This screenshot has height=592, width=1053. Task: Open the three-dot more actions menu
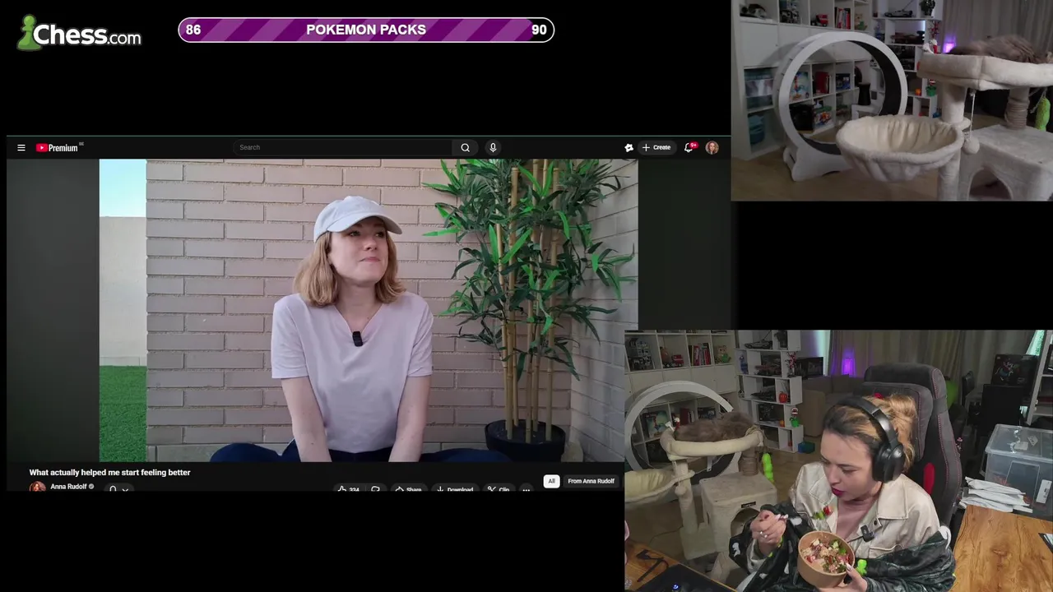click(526, 489)
